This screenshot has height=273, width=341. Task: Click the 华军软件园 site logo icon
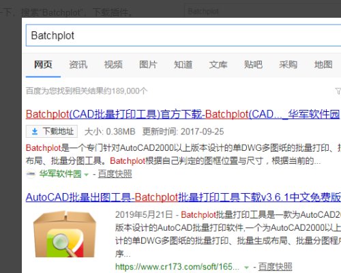pyautogui.click(x=31, y=174)
